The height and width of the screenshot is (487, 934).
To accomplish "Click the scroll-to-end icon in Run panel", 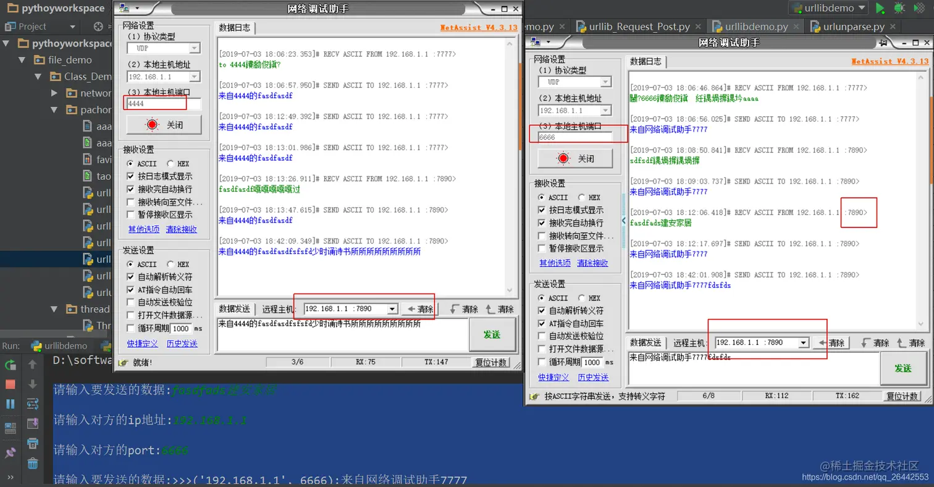I will coord(33,423).
